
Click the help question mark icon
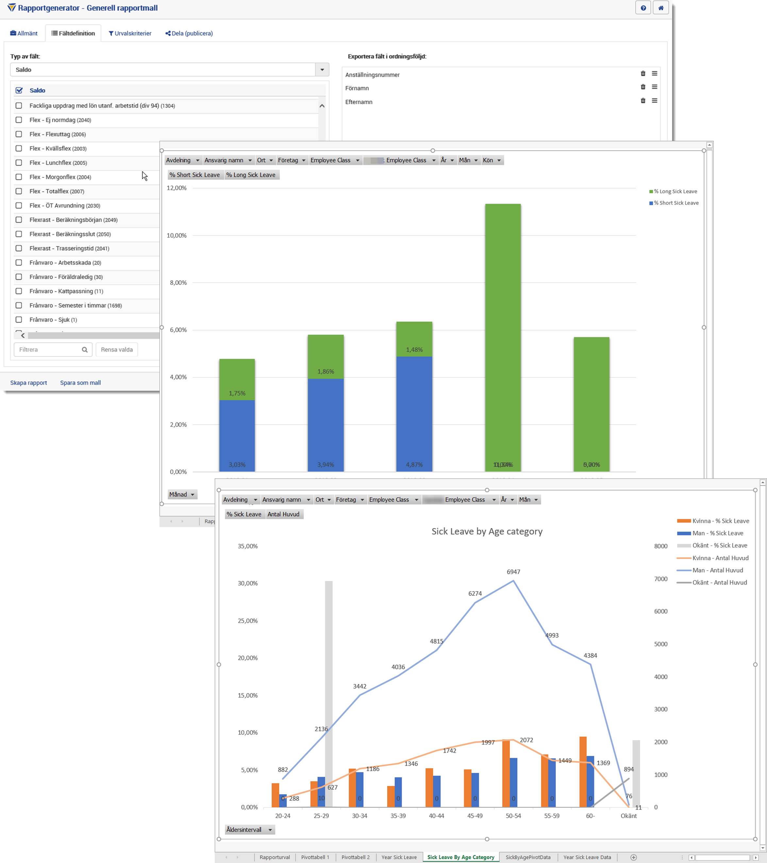click(643, 8)
